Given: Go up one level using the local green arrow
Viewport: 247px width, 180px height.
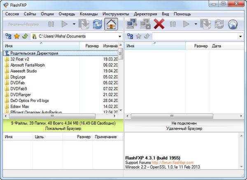Looking at the screenshot, I should [24, 36].
